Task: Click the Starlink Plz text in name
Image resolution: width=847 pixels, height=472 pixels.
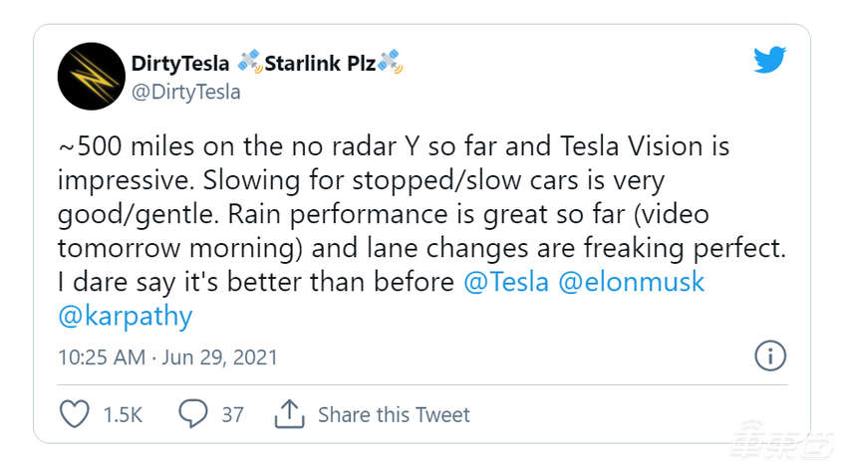Action: click(319, 64)
